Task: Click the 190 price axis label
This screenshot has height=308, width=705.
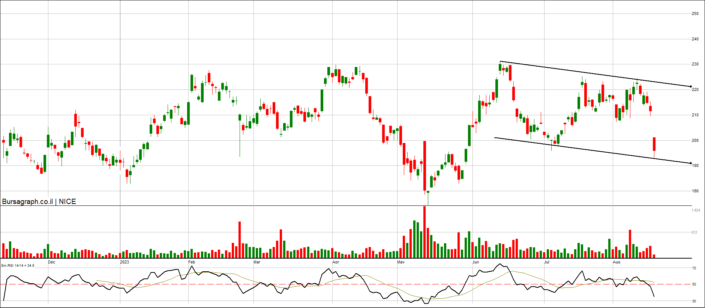Action: (695, 165)
